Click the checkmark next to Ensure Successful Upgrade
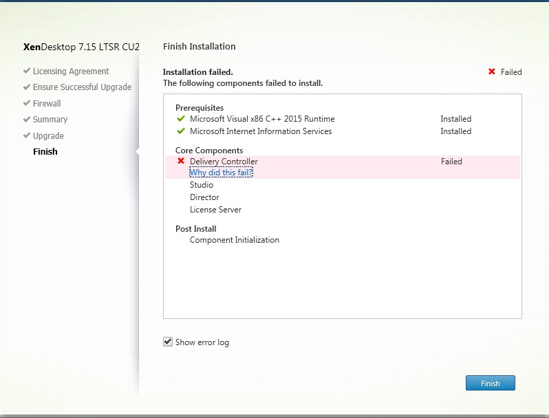This screenshot has width=549, height=418. pyautogui.click(x=26, y=87)
